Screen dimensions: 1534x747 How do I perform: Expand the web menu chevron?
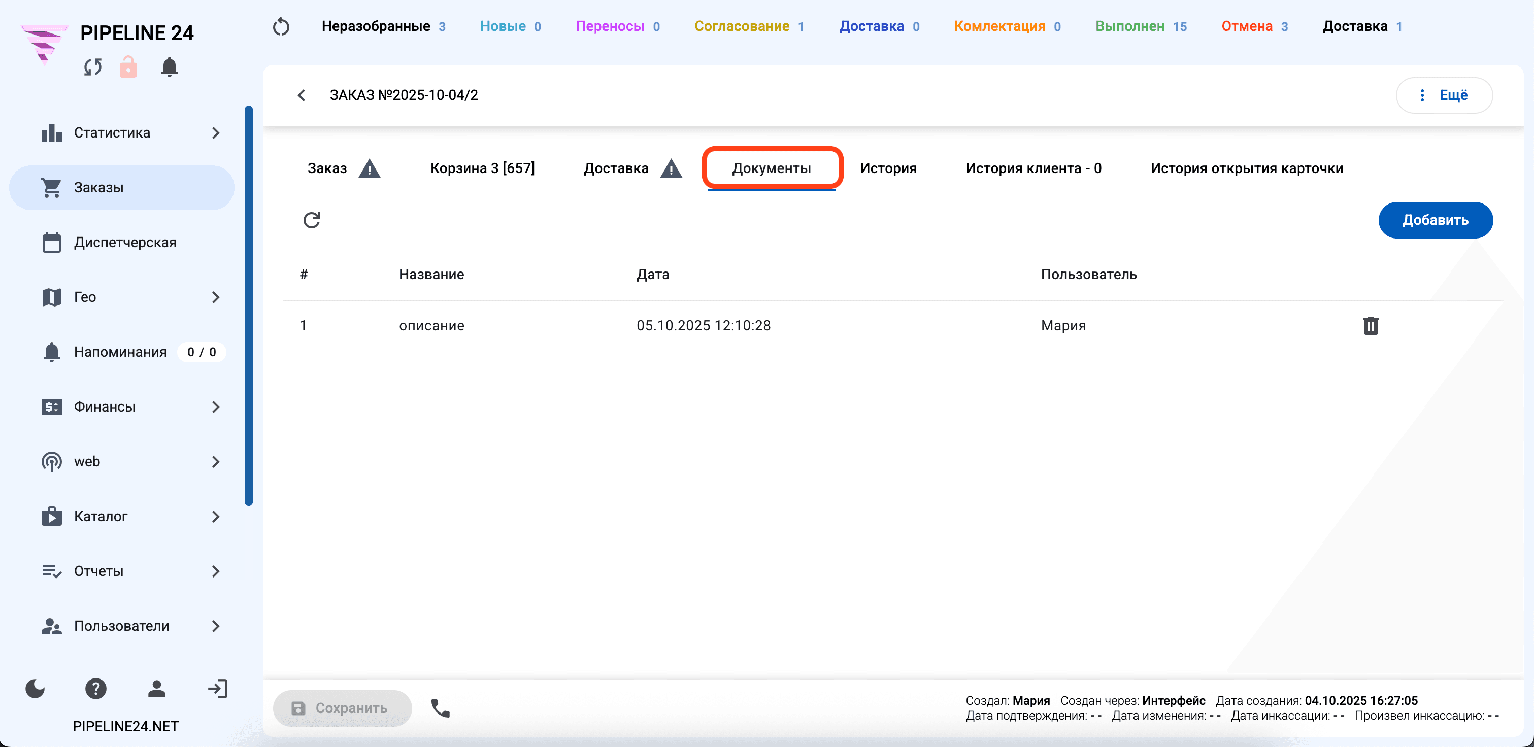[x=216, y=461]
